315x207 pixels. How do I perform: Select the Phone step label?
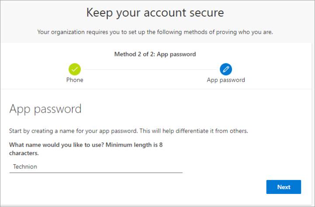75,80
